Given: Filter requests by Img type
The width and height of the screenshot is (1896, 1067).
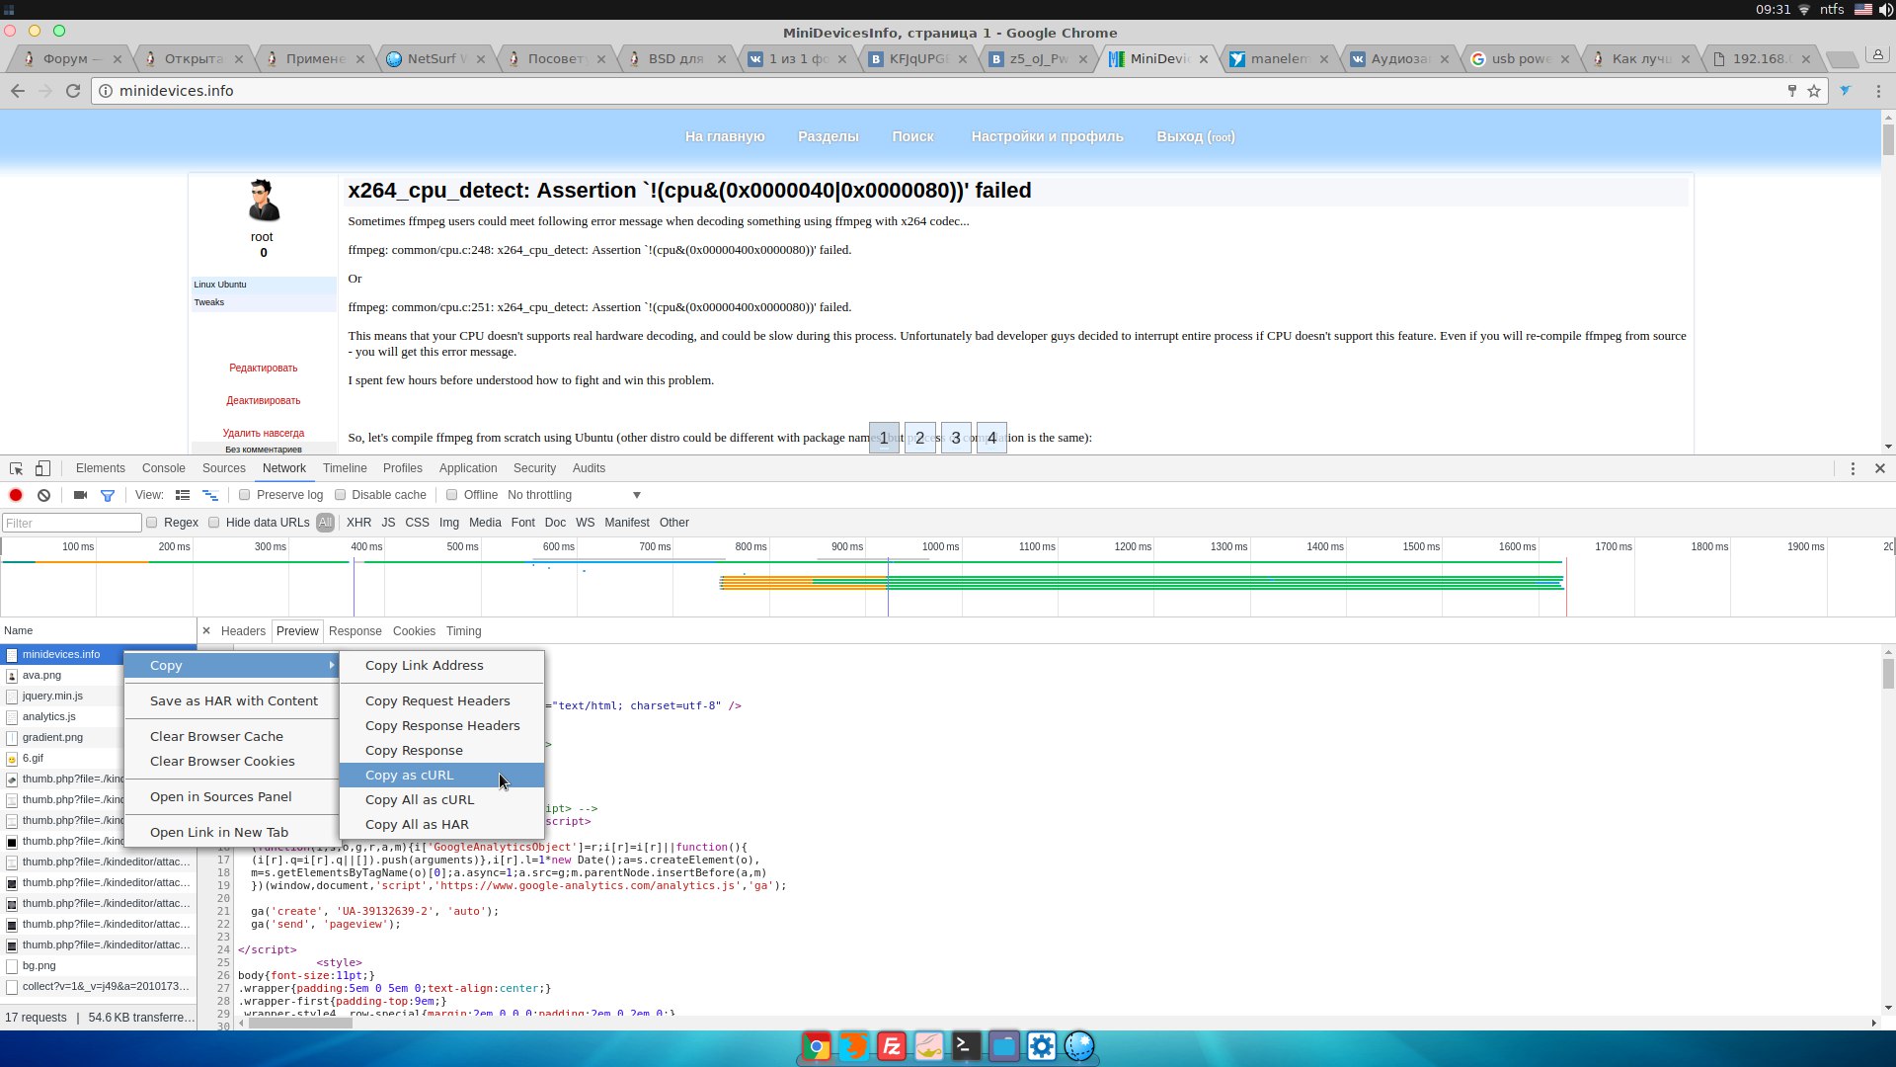Looking at the screenshot, I should coord(449,523).
